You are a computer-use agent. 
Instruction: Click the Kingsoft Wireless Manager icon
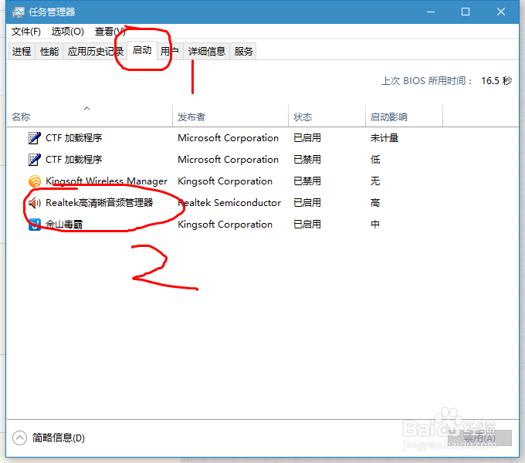pos(35,181)
